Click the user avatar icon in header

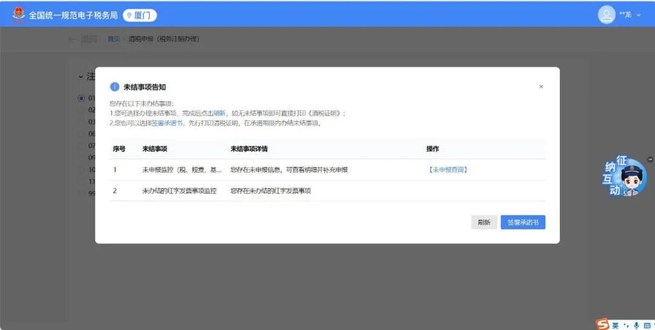[x=606, y=15]
